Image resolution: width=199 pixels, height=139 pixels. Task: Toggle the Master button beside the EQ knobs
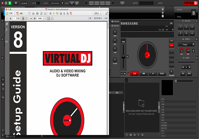point(115,26)
